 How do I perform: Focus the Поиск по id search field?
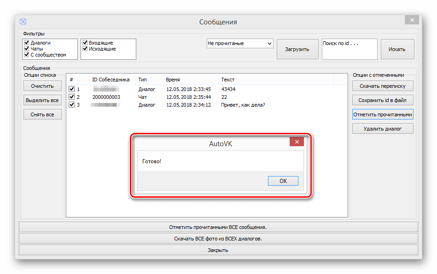[349, 49]
